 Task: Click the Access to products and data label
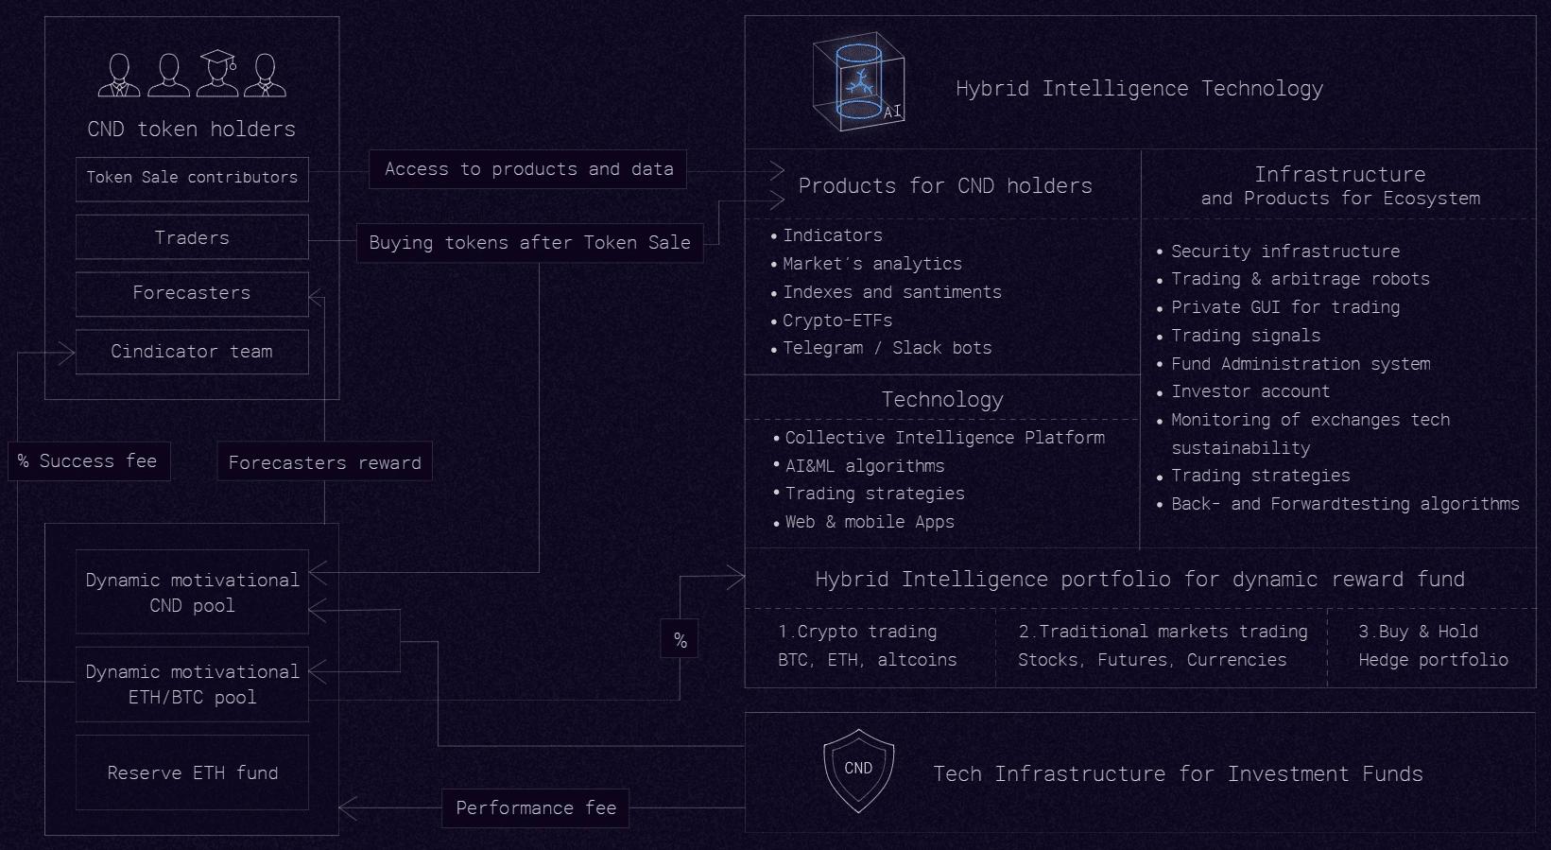coord(528,169)
